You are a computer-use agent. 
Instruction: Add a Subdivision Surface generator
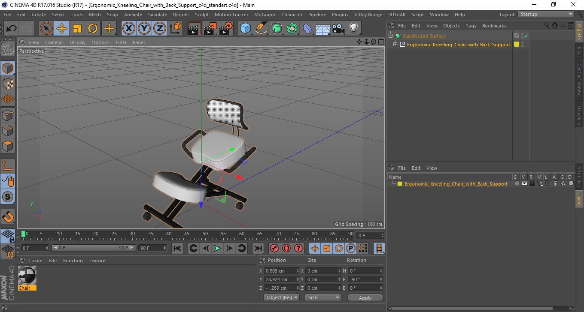click(x=277, y=29)
